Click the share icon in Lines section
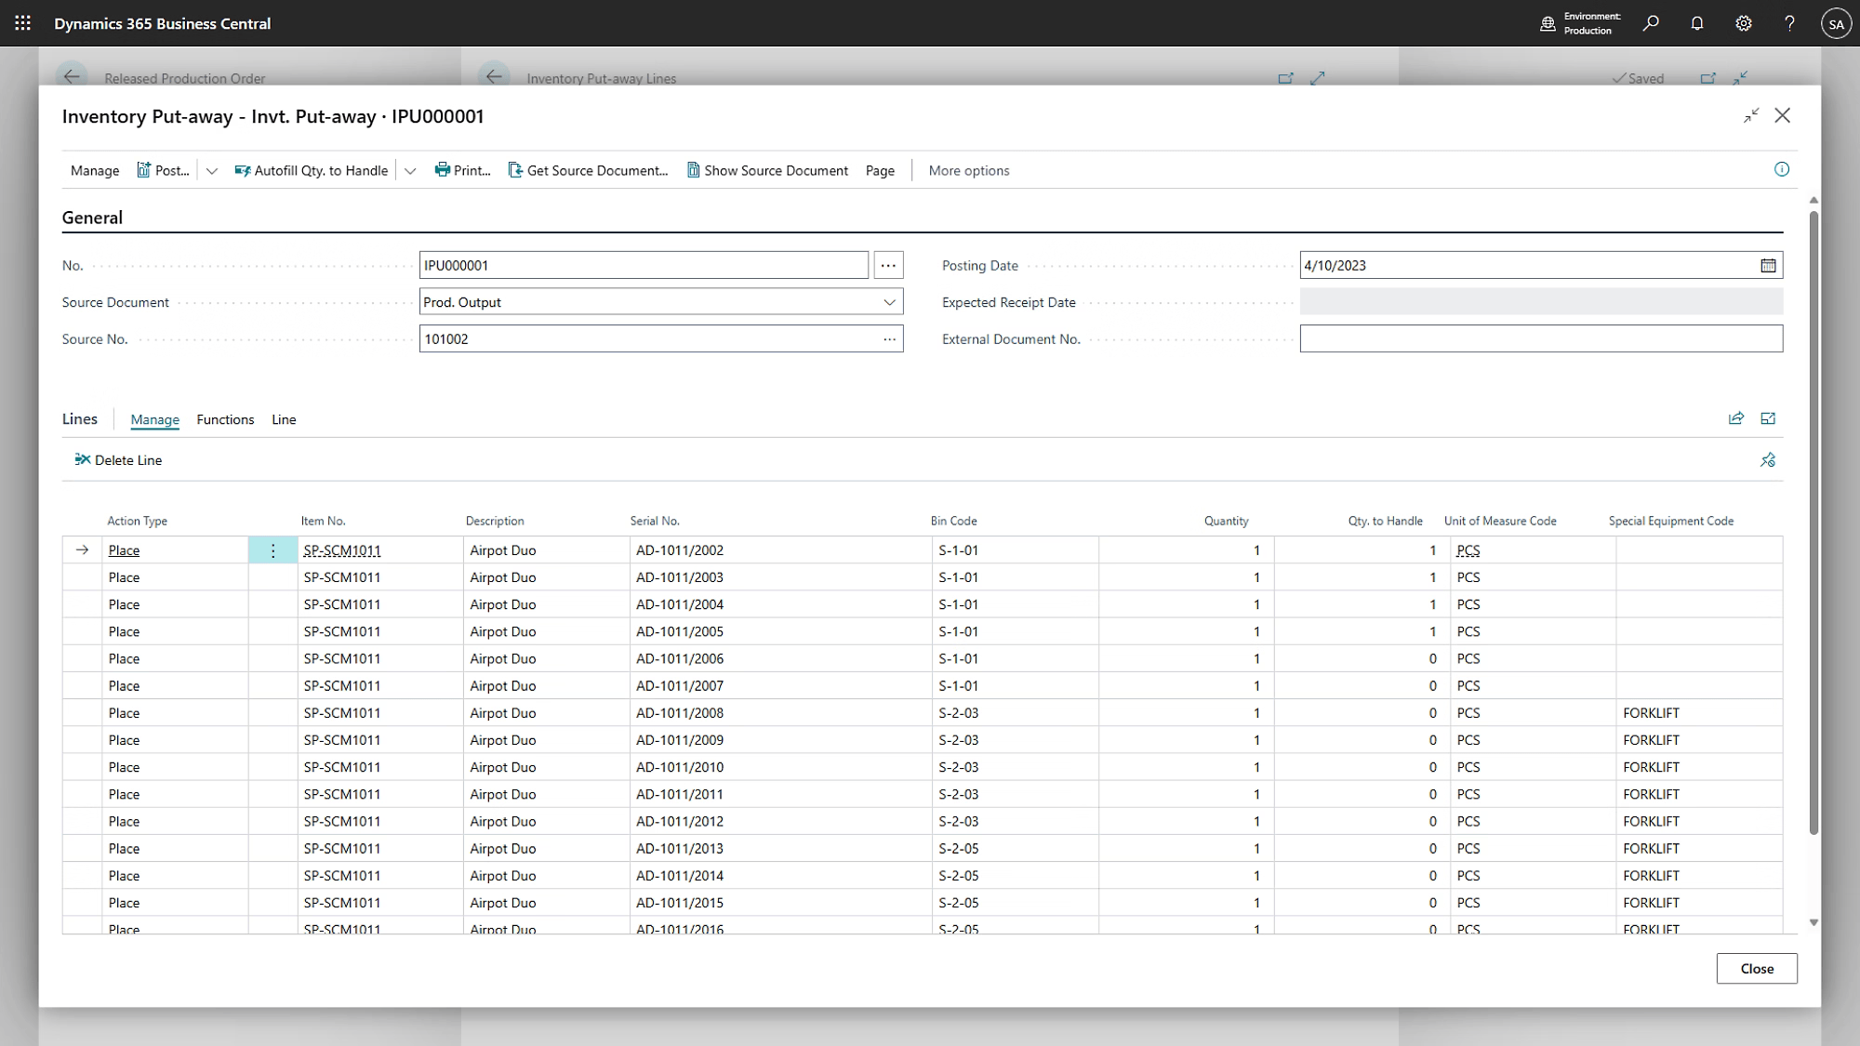The height and width of the screenshot is (1046, 1860). 1736,418
